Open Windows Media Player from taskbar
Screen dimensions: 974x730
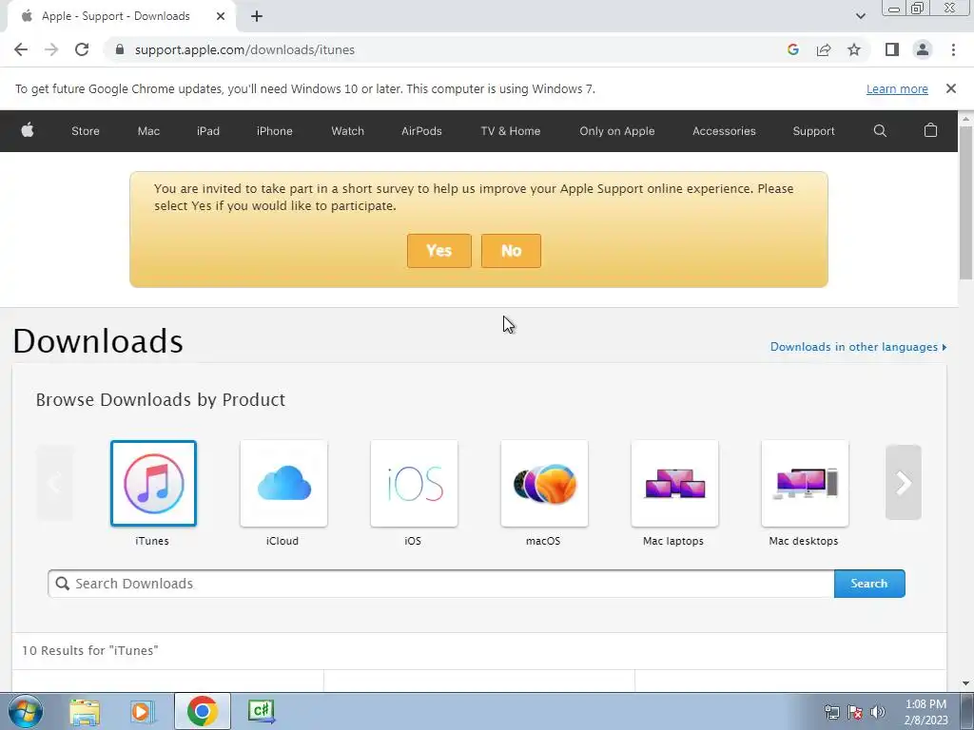[x=143, y=711]
